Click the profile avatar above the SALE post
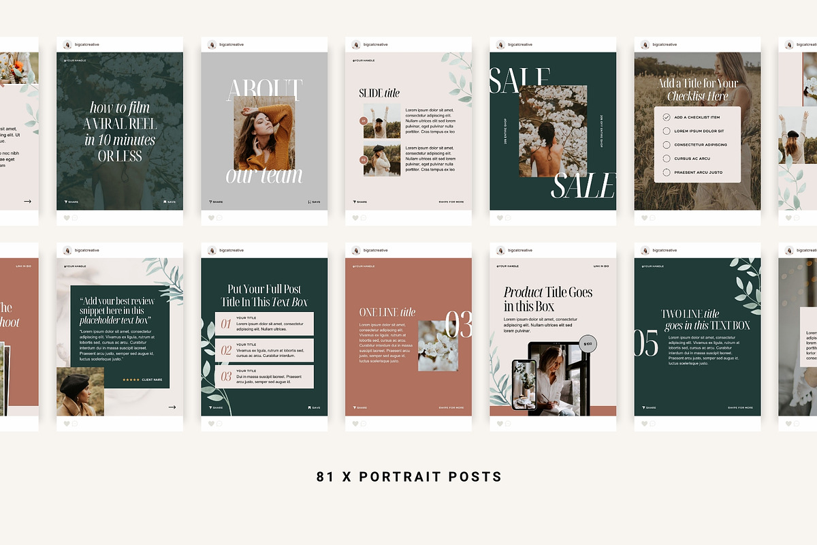Image resolution: width=817 pixels, height=545 pixels. coord(500,45)
